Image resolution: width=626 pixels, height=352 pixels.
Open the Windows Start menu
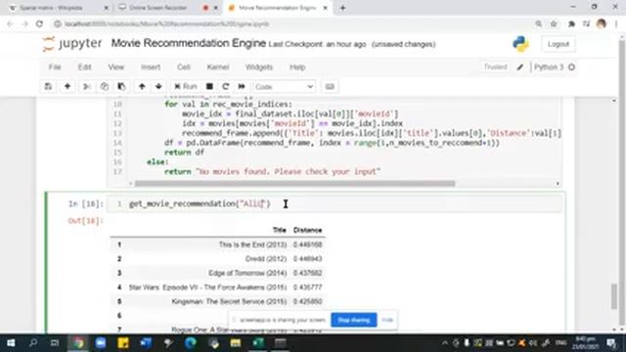point(11,343)
